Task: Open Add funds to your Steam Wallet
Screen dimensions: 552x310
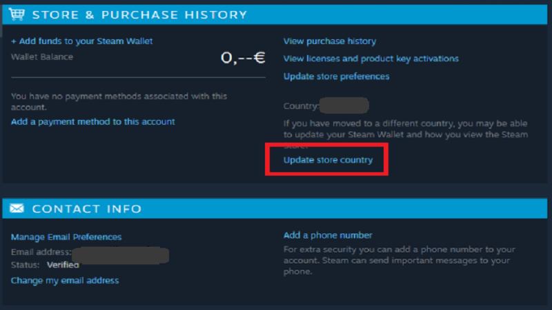Action: click(x=82, y=41)
